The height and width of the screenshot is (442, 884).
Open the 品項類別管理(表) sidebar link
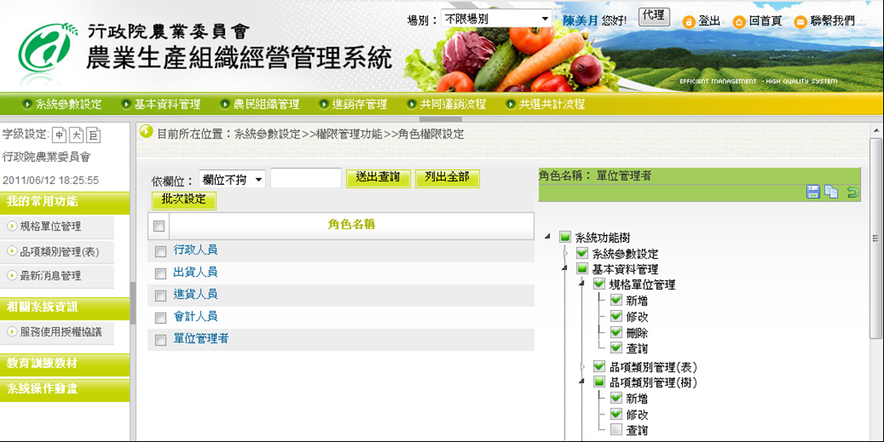[59, 252]
